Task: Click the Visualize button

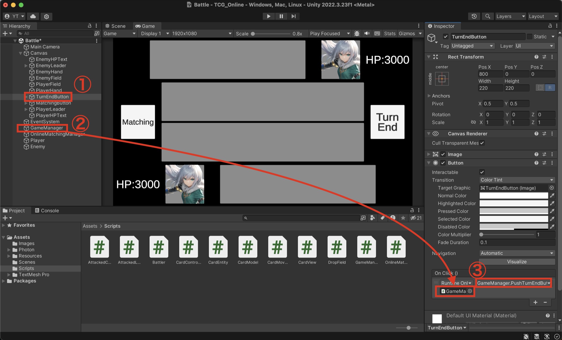Action: pyautogui.click(x=517, y=262)
